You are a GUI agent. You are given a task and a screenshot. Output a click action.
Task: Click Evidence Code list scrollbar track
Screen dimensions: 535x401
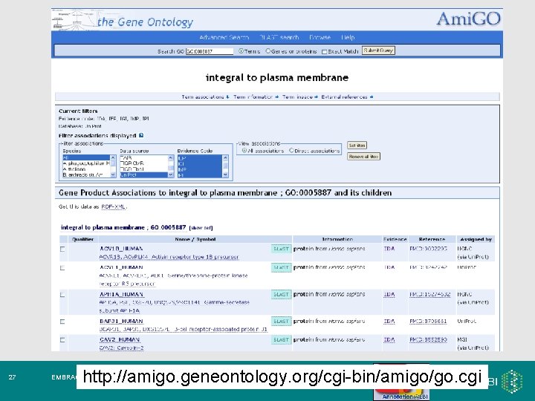pyautogui.click(x=225, y=166)
